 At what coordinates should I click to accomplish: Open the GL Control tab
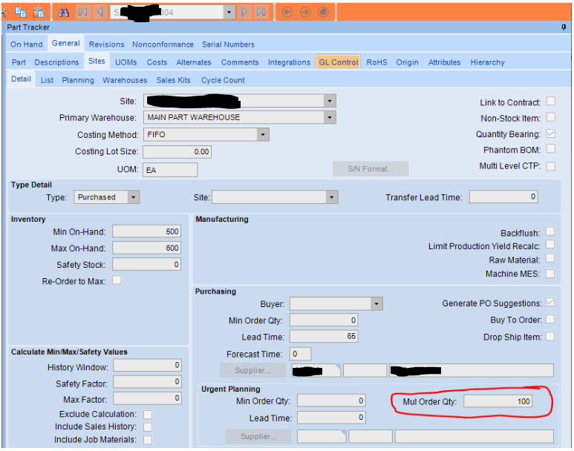point(339,62)
